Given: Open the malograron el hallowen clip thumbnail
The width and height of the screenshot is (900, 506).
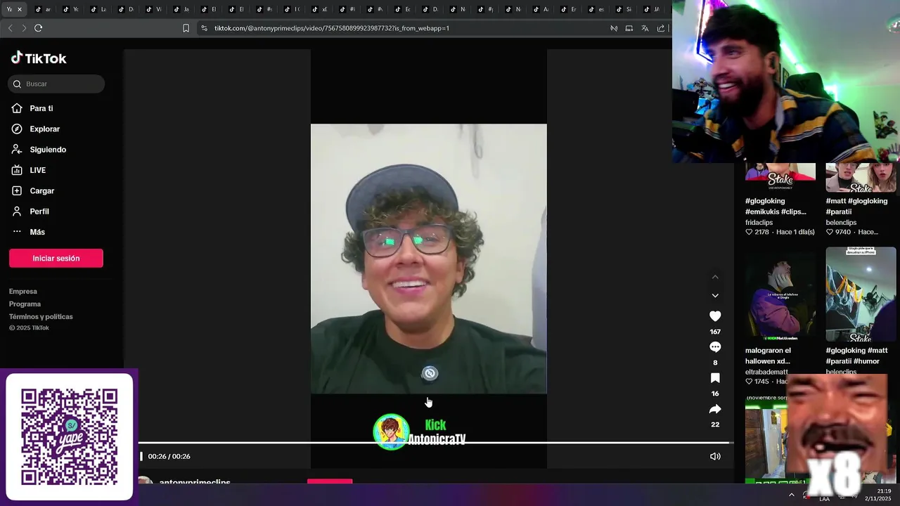Looking at the screenshot, I should tap(780, 294).
